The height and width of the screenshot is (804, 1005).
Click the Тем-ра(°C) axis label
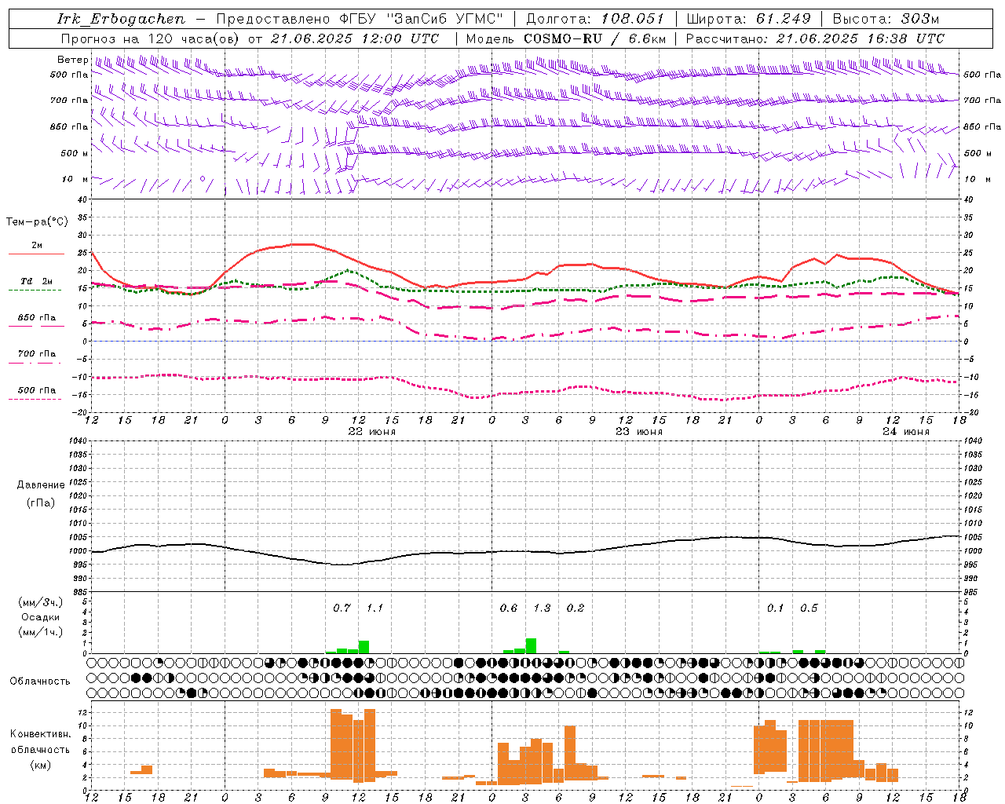coord(37,222)
